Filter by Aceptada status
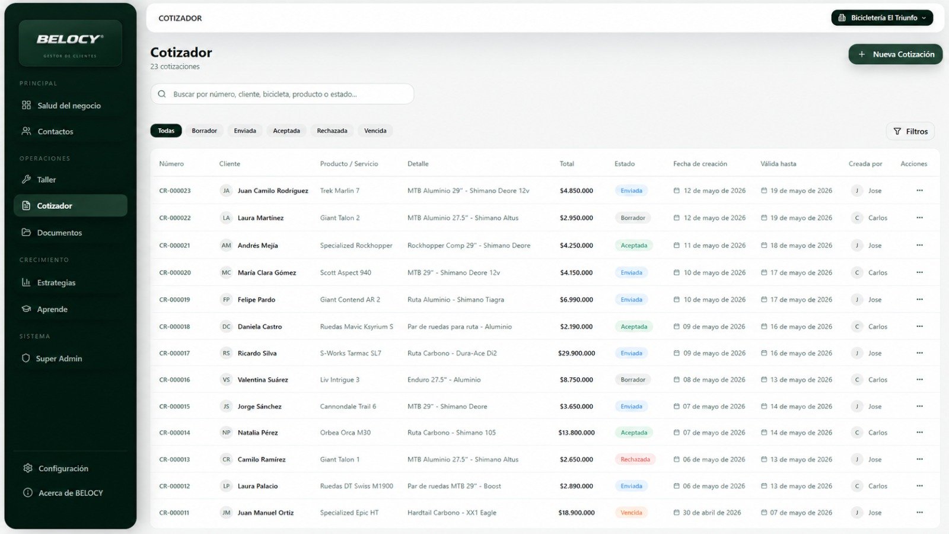 (286, 131)
